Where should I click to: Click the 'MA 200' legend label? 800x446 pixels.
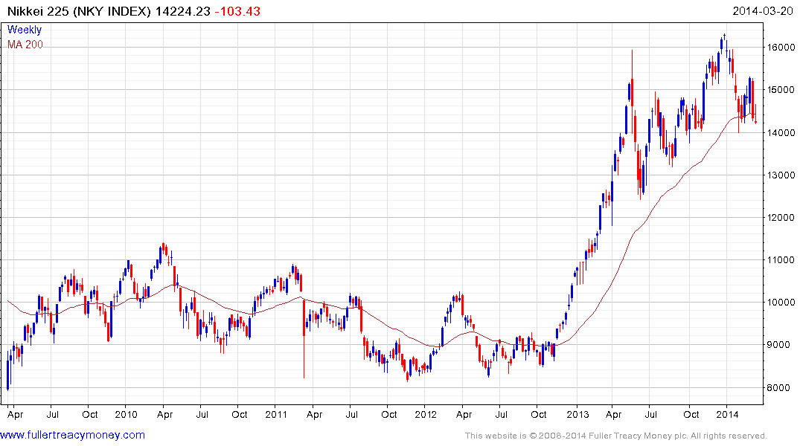[x=25, y=45]
